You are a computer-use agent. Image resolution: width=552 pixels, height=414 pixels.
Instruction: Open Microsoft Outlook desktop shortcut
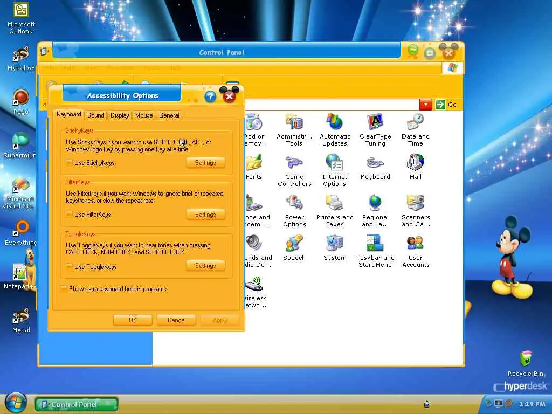[21, 18]
